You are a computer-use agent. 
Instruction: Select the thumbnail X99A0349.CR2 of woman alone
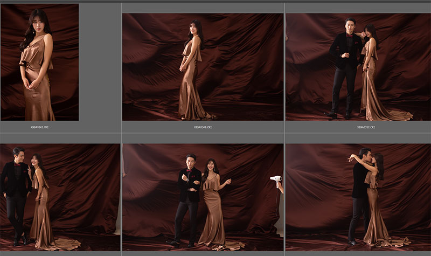tap(203, 67)
